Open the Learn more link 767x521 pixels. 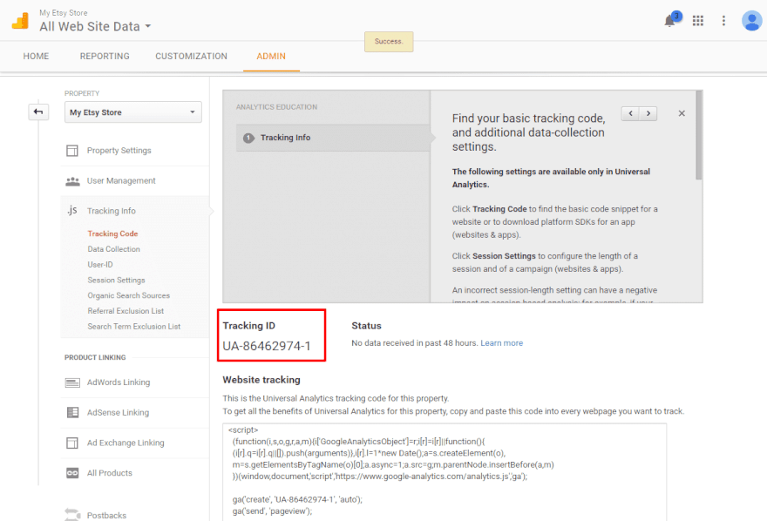pos(501,343)
